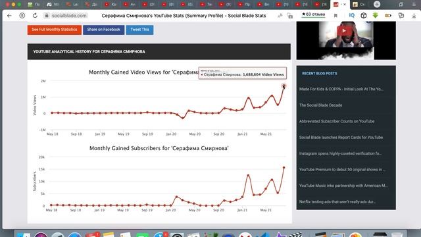Open a new tab with plus button
421x237 pixels.
pos(377,5)
